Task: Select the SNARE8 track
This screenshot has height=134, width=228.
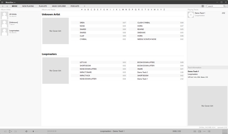Action: tap(99, 32)
